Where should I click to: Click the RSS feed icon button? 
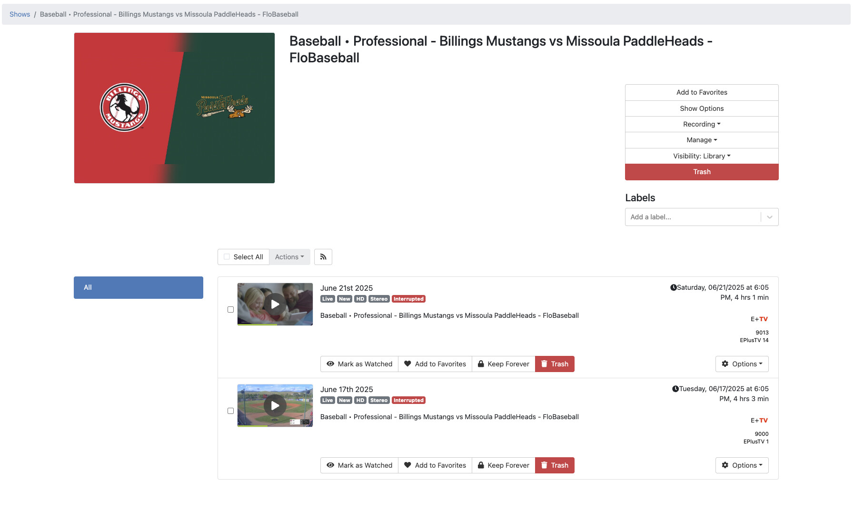click(x=323, y=257)
